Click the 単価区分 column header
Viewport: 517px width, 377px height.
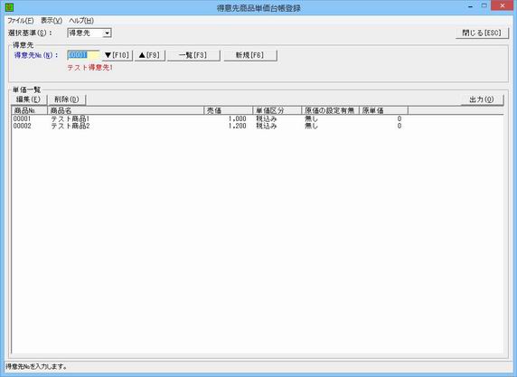coord(277,110)
